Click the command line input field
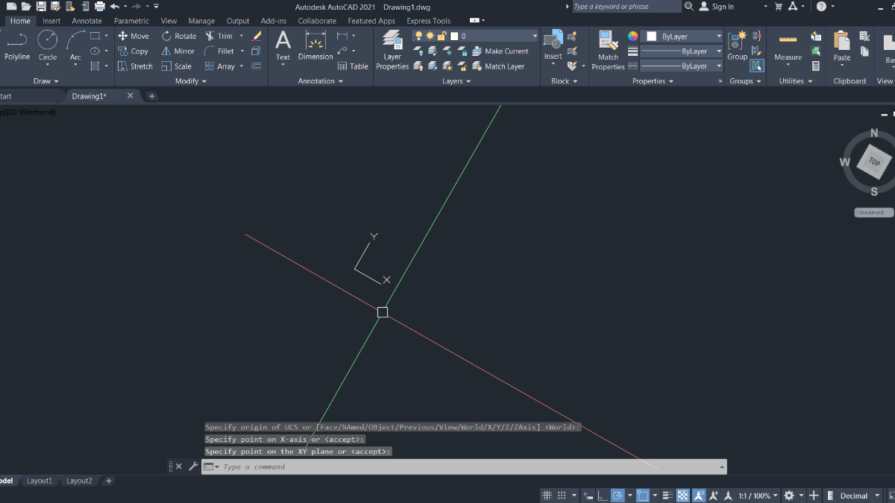This screenshot has height=503, width=895. (462, 466)
